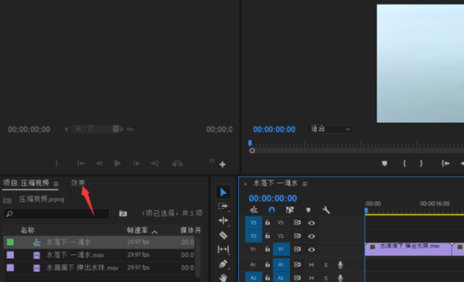Image resolution: width=464 pixels, height=282 pixels.
Task: Lock track V3
Action: [268, 223]
